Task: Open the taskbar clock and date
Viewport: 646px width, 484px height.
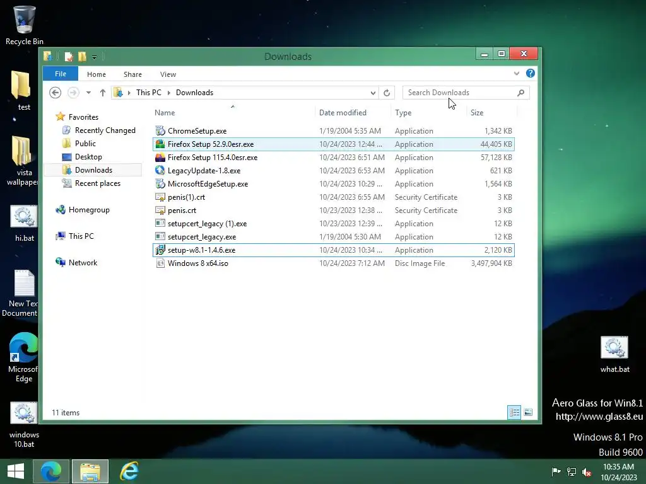Action: click(x=618, y=471)
